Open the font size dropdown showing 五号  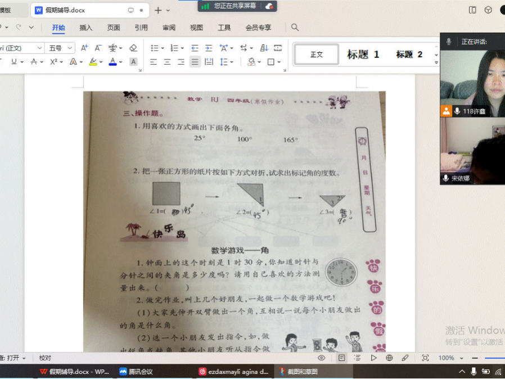pos(61,48)
